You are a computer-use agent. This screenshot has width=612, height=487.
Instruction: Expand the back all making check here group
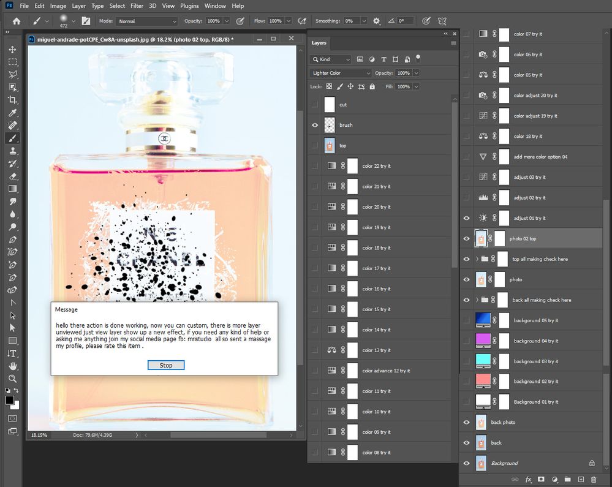477,300
